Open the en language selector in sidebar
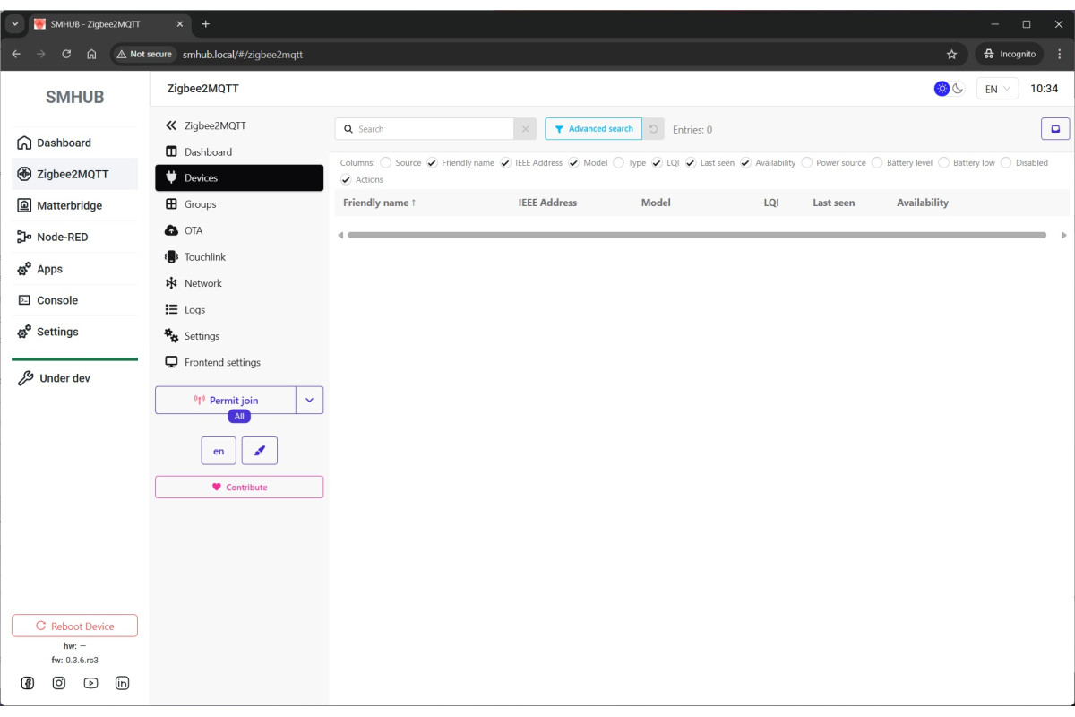Image resolution: width=1075 pixels, height=717 pixels. [x=219, y=451]
